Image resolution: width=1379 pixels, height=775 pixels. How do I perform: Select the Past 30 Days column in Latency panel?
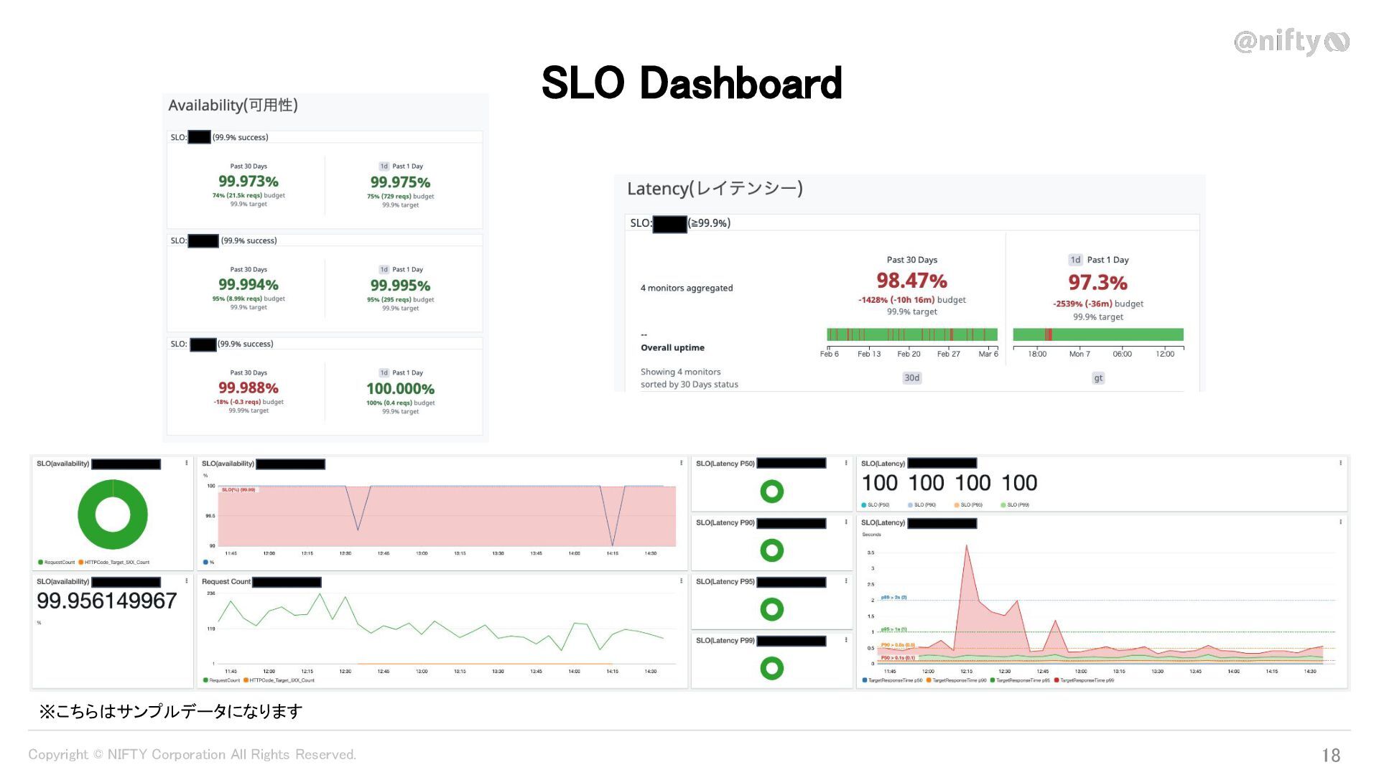click(x=911, y=260)
